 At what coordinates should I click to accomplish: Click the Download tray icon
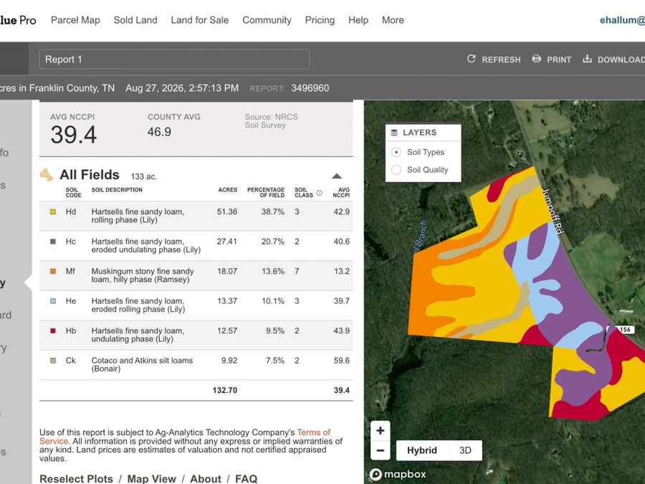(587, 59)
